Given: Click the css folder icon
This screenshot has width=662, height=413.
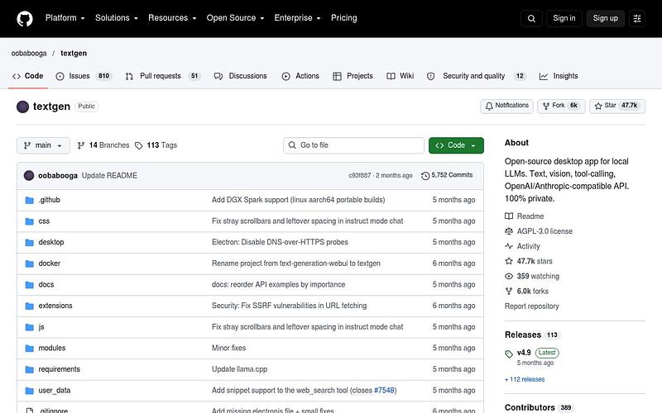Looking at the screenshot, I should point(29,221).
